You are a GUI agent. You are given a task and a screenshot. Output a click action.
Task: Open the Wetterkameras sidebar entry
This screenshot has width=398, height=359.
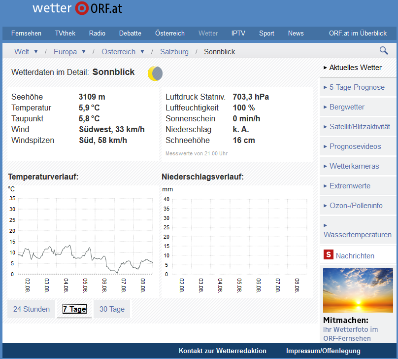tap(354, 166)
